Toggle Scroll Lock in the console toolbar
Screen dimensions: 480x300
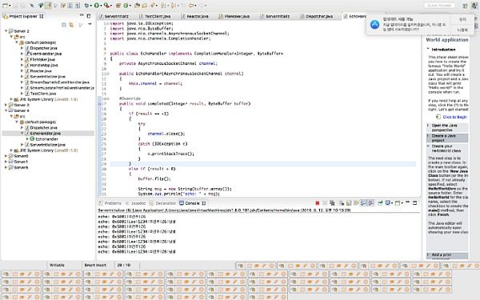349,203
